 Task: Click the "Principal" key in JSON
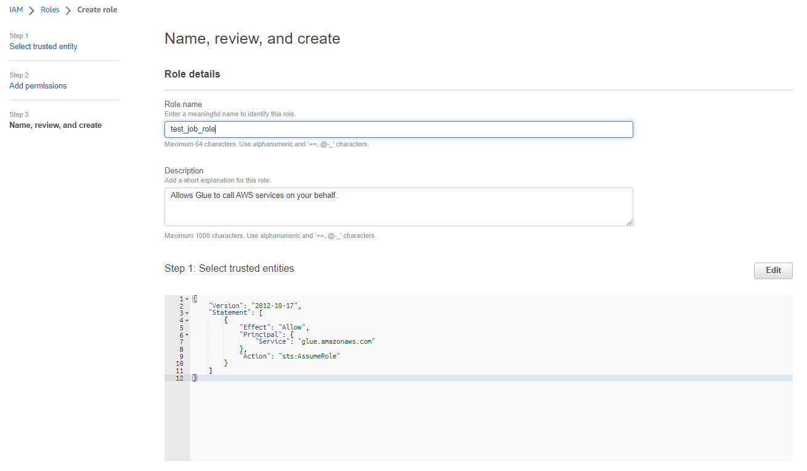[x=260, y=334]
